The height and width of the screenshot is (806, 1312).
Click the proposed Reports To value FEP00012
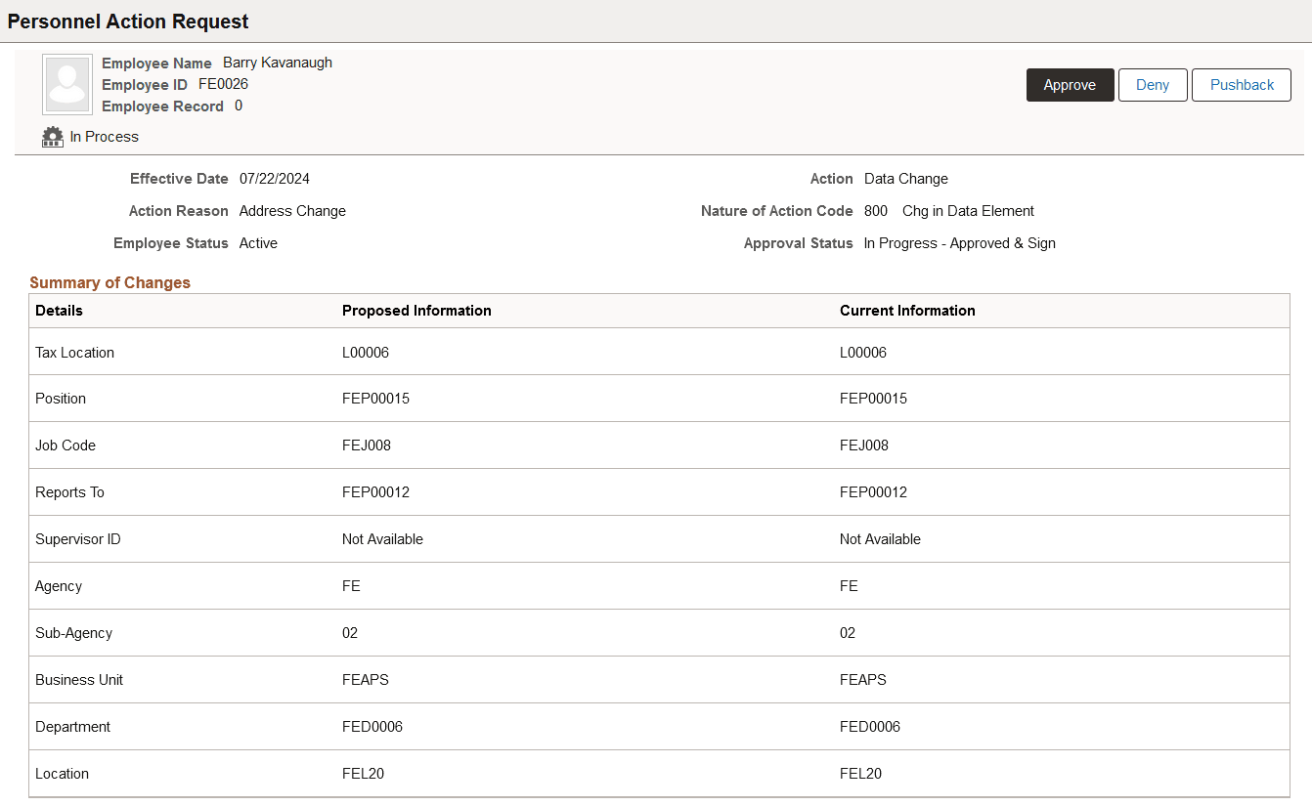pos(375,492)
